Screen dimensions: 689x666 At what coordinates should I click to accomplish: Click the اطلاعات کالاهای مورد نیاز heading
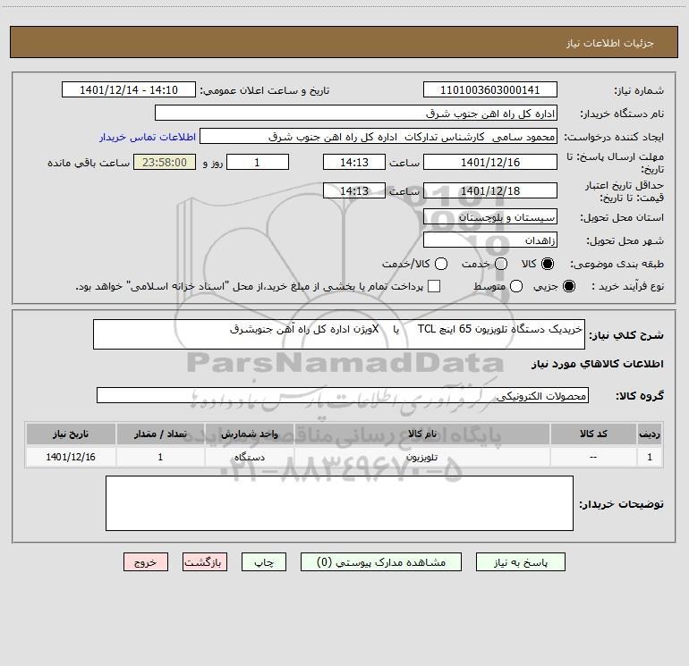coord(597,364)
